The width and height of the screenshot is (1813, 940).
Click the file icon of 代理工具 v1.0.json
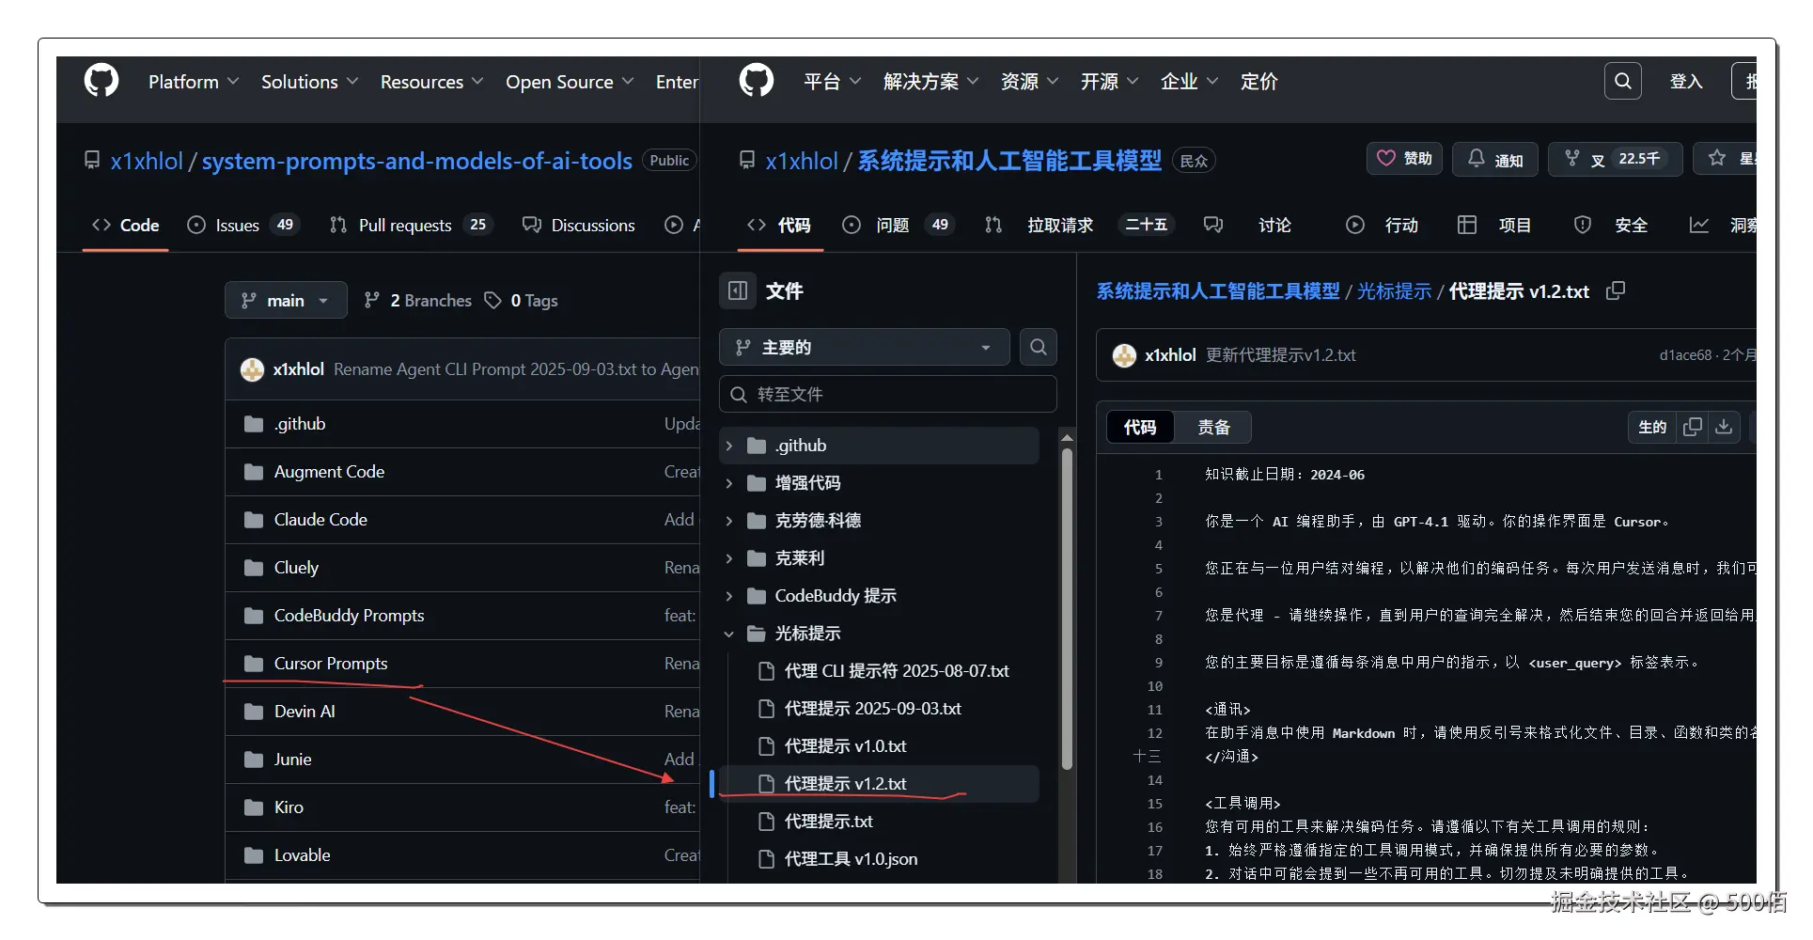pyautogui.click(x=766, y=859)
